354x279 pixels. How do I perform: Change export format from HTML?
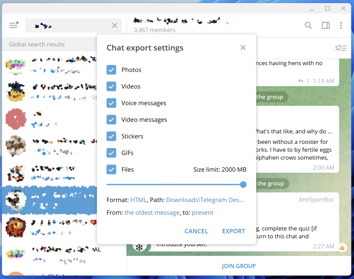click(138, 200)
